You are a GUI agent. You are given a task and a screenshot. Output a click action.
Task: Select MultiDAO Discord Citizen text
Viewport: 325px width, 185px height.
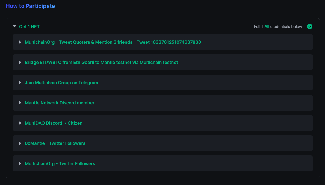pyautogui.click(x=54, y=123)
